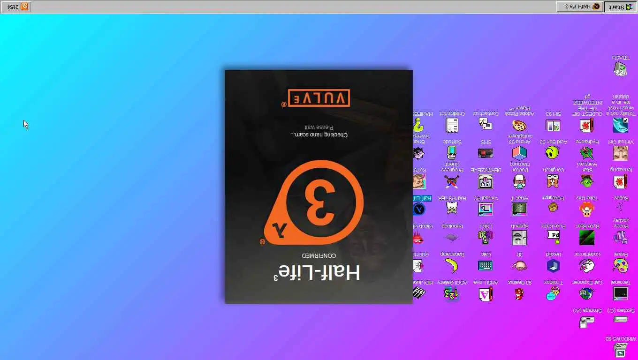Launch 93 Realms

pos(519,293)
